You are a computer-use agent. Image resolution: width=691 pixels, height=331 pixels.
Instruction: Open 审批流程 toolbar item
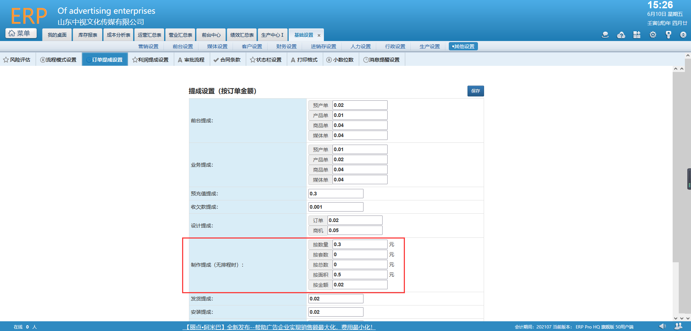(191, 60)
